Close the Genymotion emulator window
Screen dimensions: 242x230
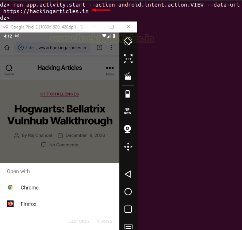tap(128, 27)
